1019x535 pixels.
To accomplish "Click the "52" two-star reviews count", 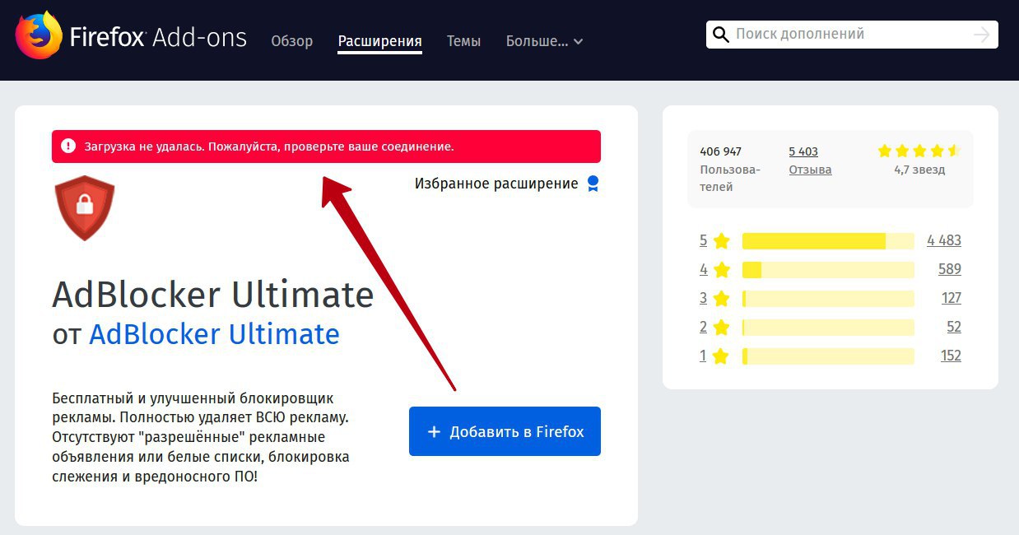I will pyautogui.click(x=954, y=328).
